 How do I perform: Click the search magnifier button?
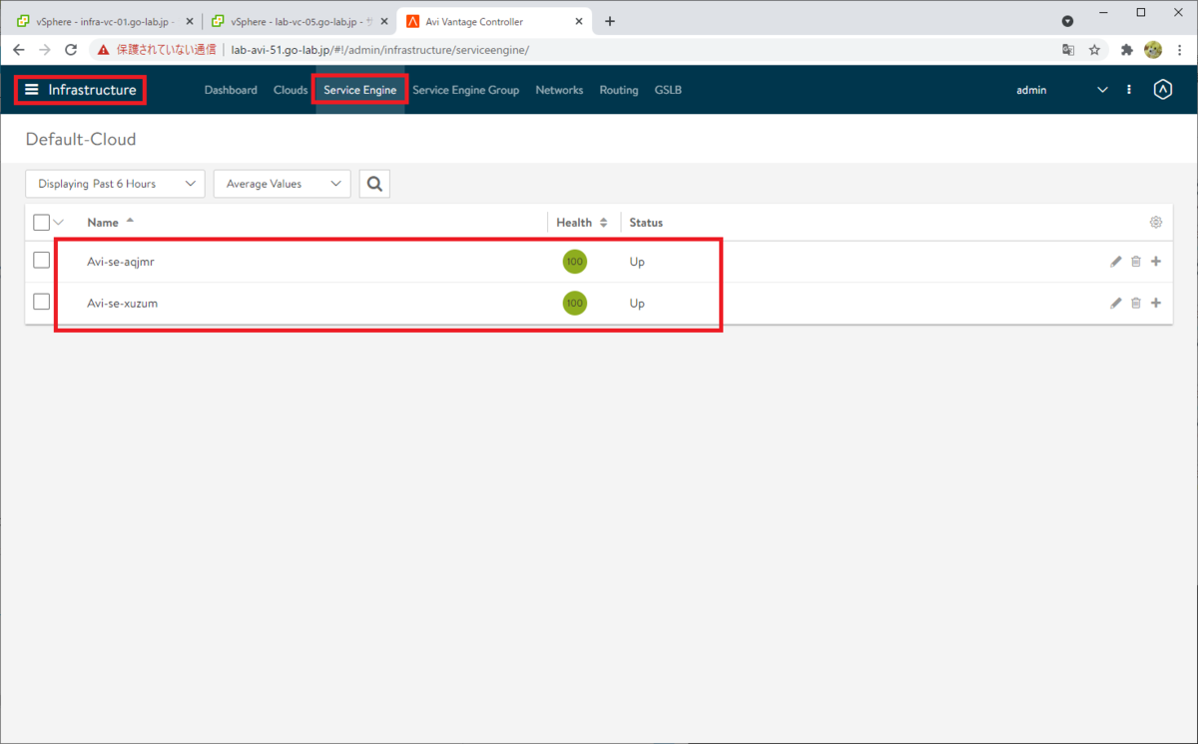point(374,184)
